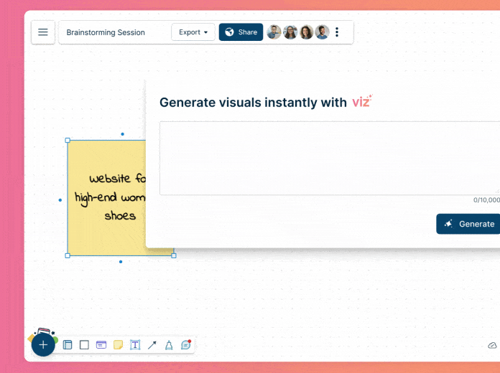Click the viz prompt text area

(329, 158)
